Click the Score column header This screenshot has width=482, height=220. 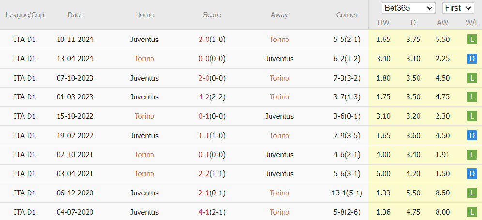point(212,14)
